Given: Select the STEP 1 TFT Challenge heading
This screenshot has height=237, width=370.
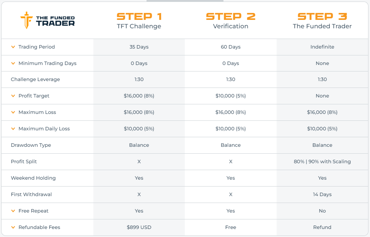Looking at the screenshot, I should click(139, 21).
